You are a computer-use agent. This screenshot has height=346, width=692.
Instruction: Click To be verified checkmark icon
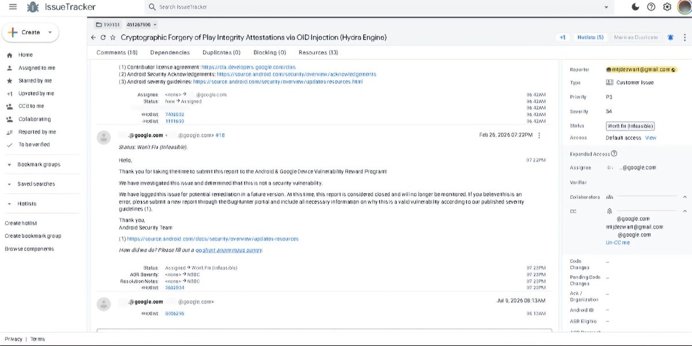pos(9,145)
